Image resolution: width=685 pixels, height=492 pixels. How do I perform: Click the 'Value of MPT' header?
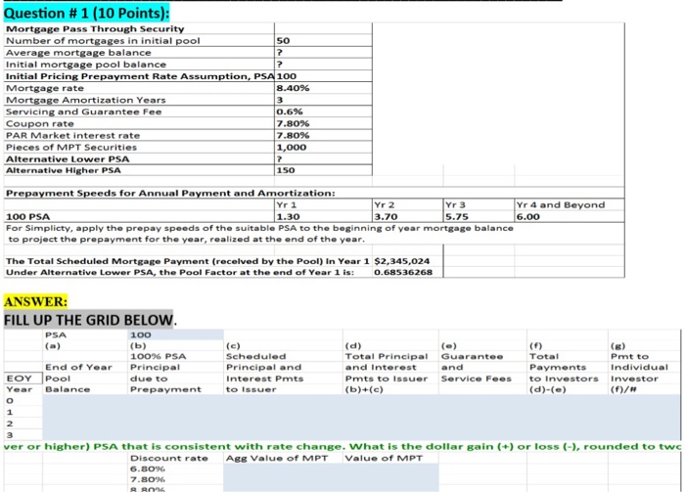tap(384, 458)
